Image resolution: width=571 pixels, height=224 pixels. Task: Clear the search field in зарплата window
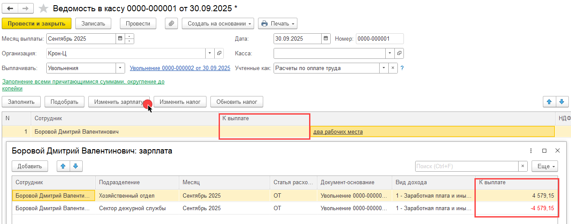pos(523,166)
